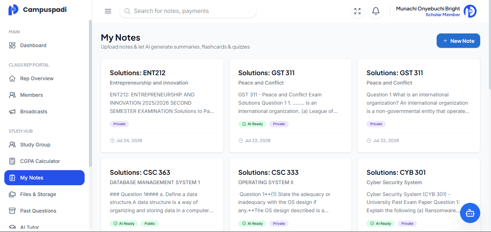Click the My Notes clipboard icon
This screenshot has width=491, height=232.
(x=12, y=178)
